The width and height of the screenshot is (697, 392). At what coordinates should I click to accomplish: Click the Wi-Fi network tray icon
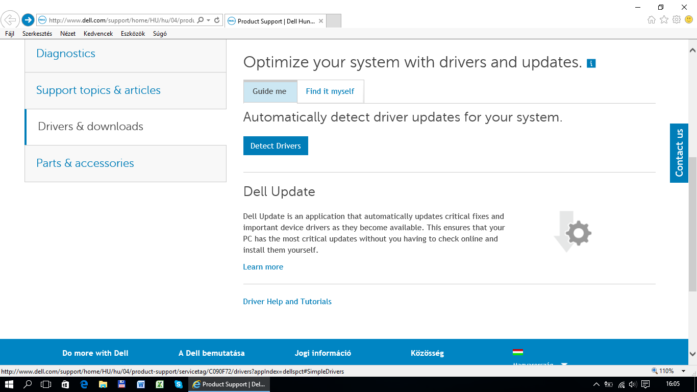pyautogui.click(x=621, y=384)
